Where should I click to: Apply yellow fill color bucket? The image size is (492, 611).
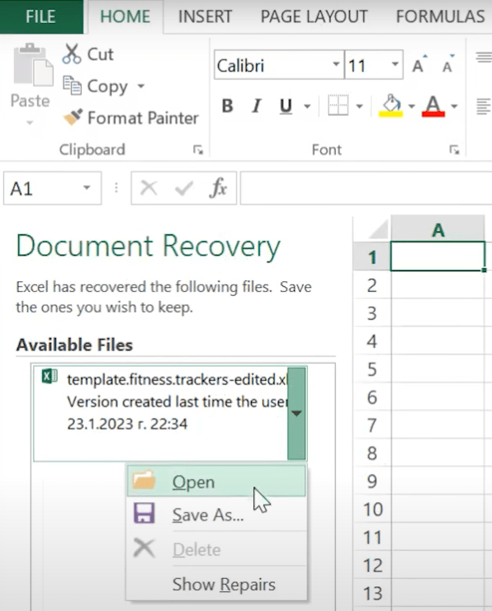[391, 106]
